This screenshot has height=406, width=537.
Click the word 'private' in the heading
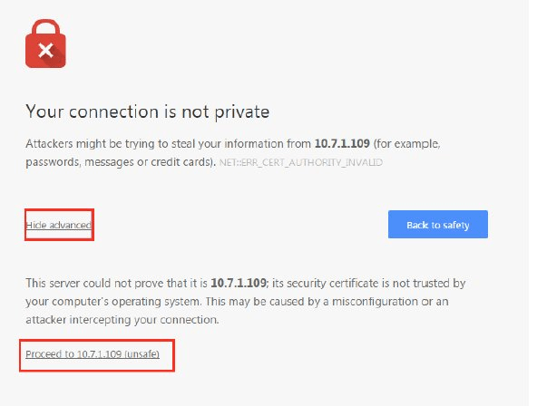click(x=242, y=112)
